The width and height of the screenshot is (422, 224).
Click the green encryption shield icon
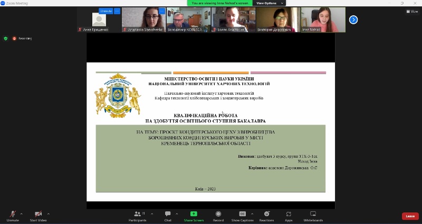(6, 38)
